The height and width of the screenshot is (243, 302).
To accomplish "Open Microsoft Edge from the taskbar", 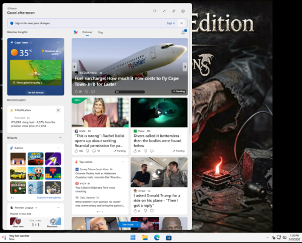I will pyautogui.click(x=157, y=238).
